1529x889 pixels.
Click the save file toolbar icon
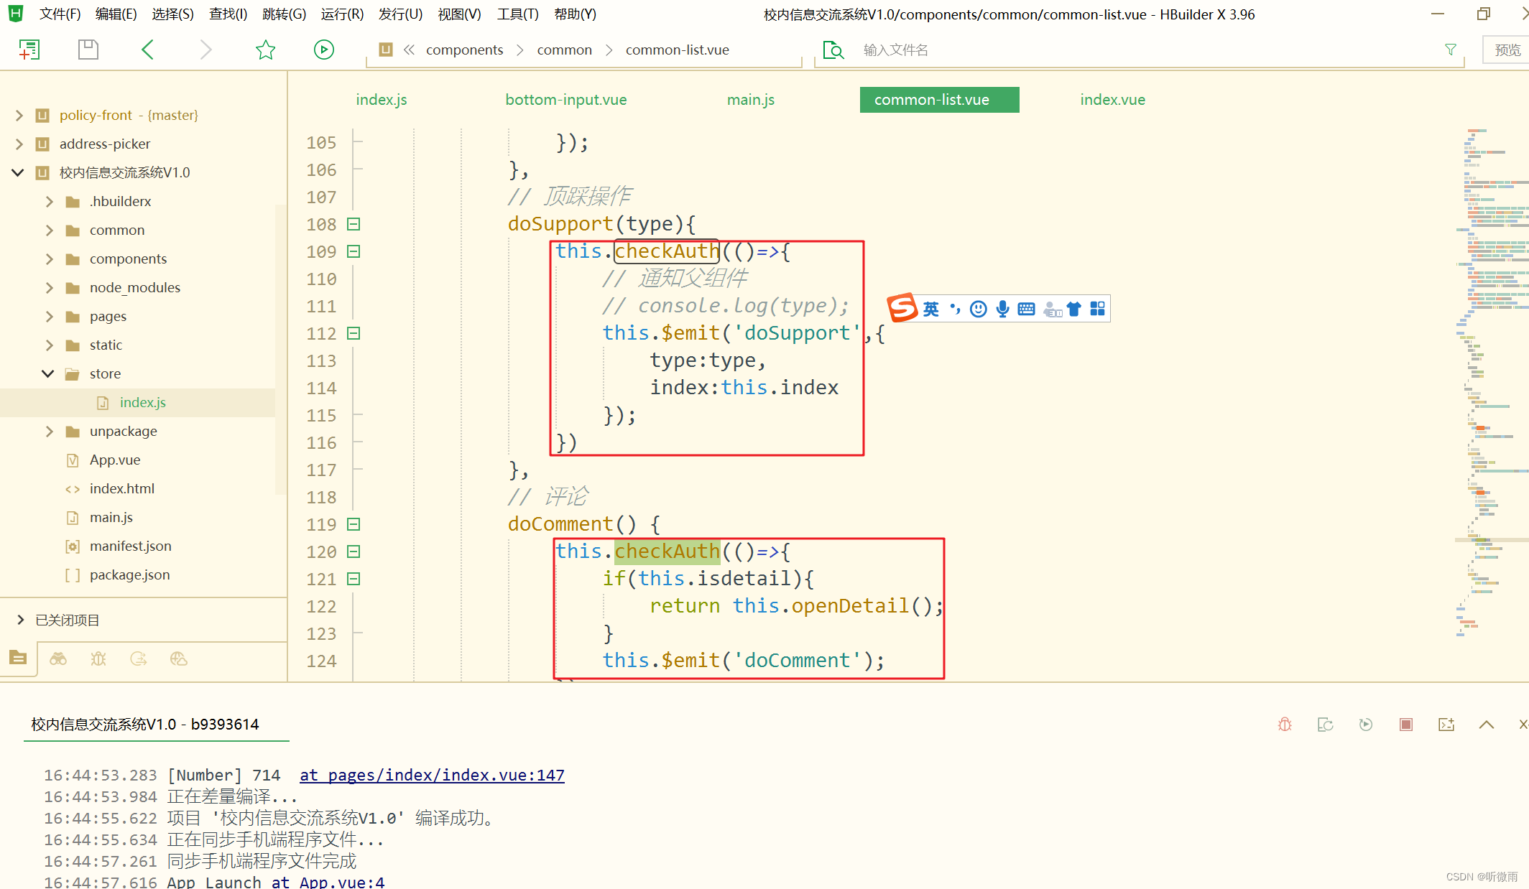[x=88, y=50]
